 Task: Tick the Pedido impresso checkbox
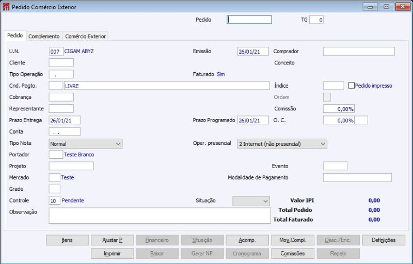click(x=352, y=86)
